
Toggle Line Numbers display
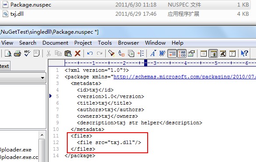pos(182,53)
